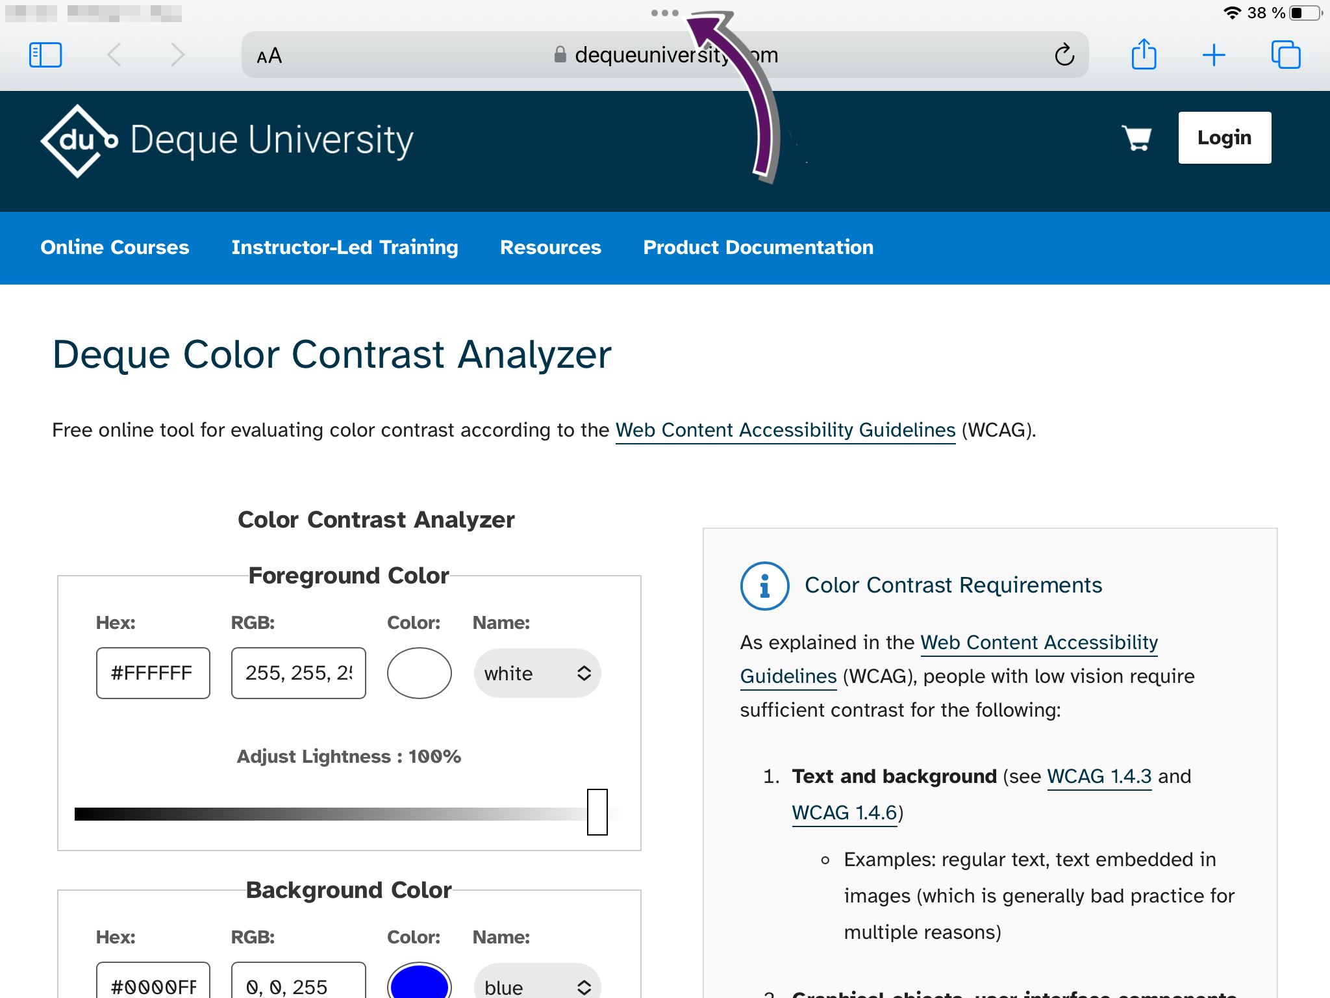1330x998 pixels.
Task: Reload the current page
Action: (1064, 55)
